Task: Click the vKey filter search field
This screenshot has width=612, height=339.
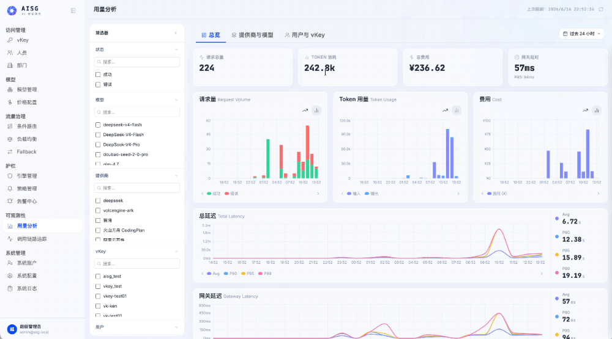Action: [x=137, y=264]
